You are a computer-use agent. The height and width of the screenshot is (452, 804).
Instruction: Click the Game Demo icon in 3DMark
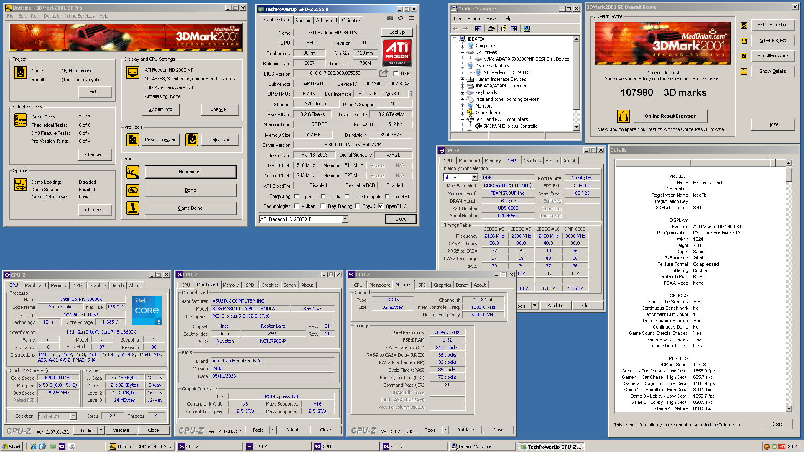pyautogui.click(x=133, y=208)
